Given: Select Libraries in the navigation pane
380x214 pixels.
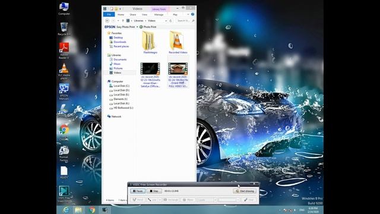Looking at the screenshot, I should [x=116, y=55].
